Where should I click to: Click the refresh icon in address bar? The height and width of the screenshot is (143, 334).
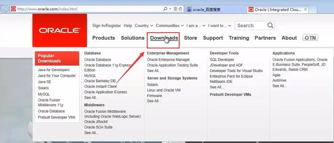(x=181, y=9)
